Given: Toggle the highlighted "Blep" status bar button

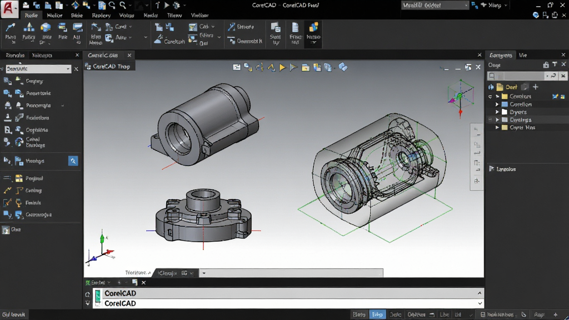Looking at the screenshot, I should pos(377,314).
